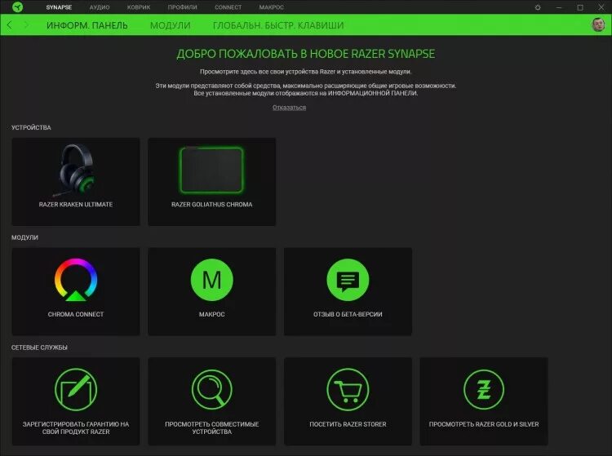Click the ОТЗЫВ О БЕТА-ВЕРСИИ label
Viewport: 612px width, 456px height.
(348, 314)
